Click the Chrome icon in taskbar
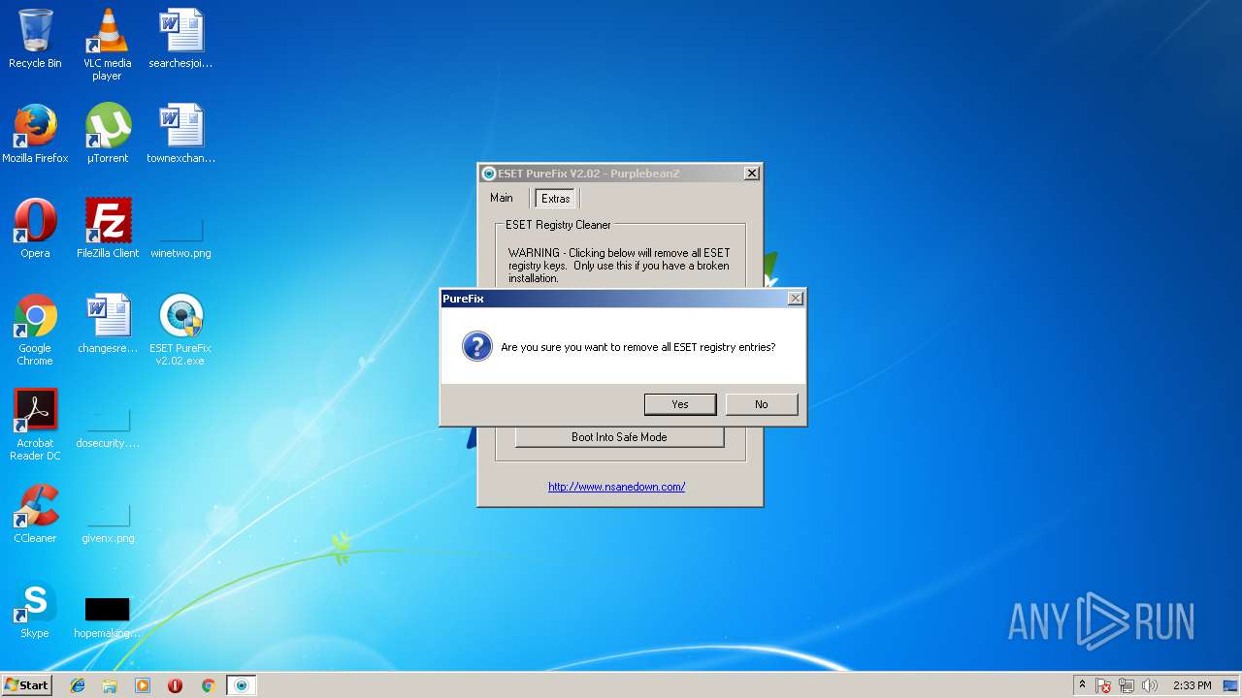Viewport: 1242px width, 698px height. click(208, 685)
